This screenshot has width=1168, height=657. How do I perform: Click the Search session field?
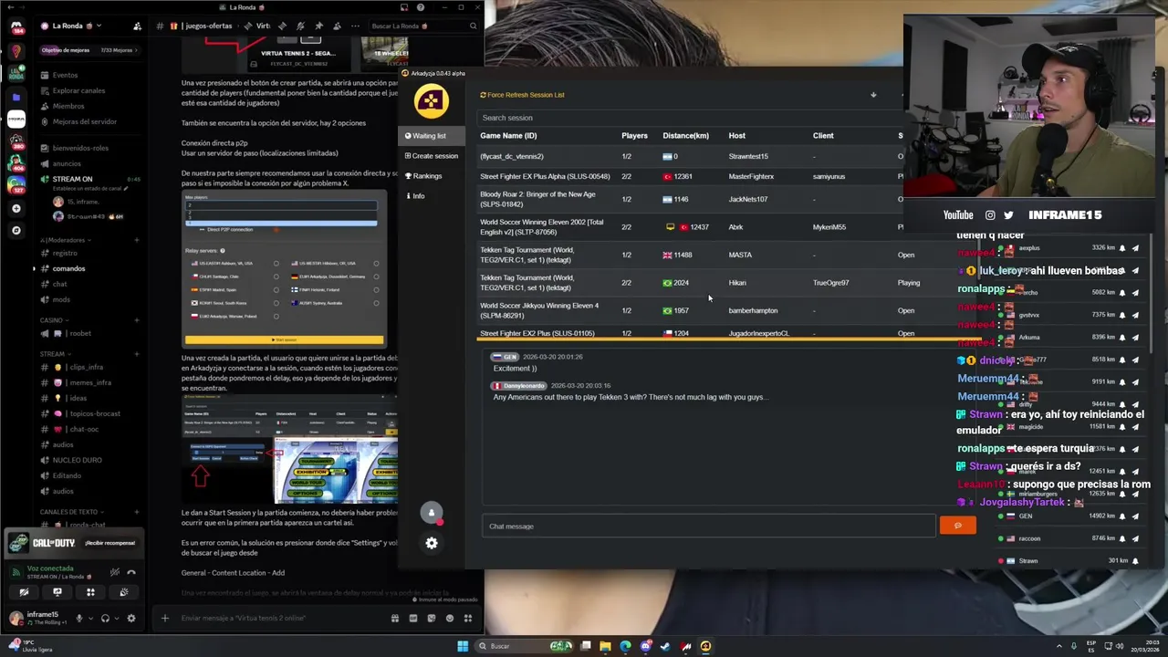[689, 118]
